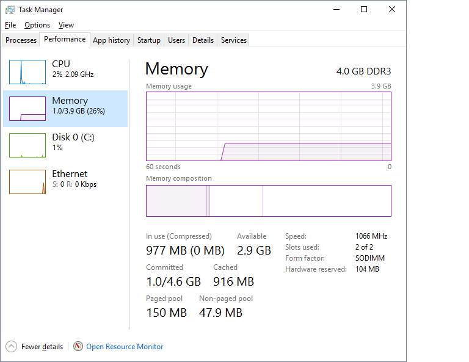Open the View menu
Viewport: 469px width, 362px height.
pos(66,25)
